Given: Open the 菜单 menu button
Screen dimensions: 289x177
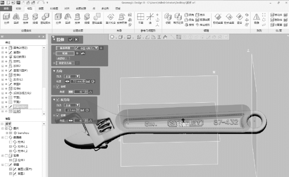Looking at the screenshot, I should coord(6,9).
